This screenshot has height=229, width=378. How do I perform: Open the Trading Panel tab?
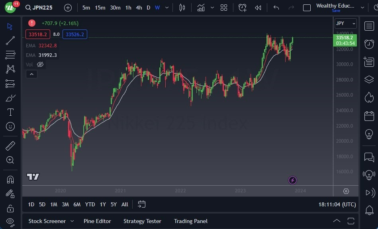coord(191,221)
